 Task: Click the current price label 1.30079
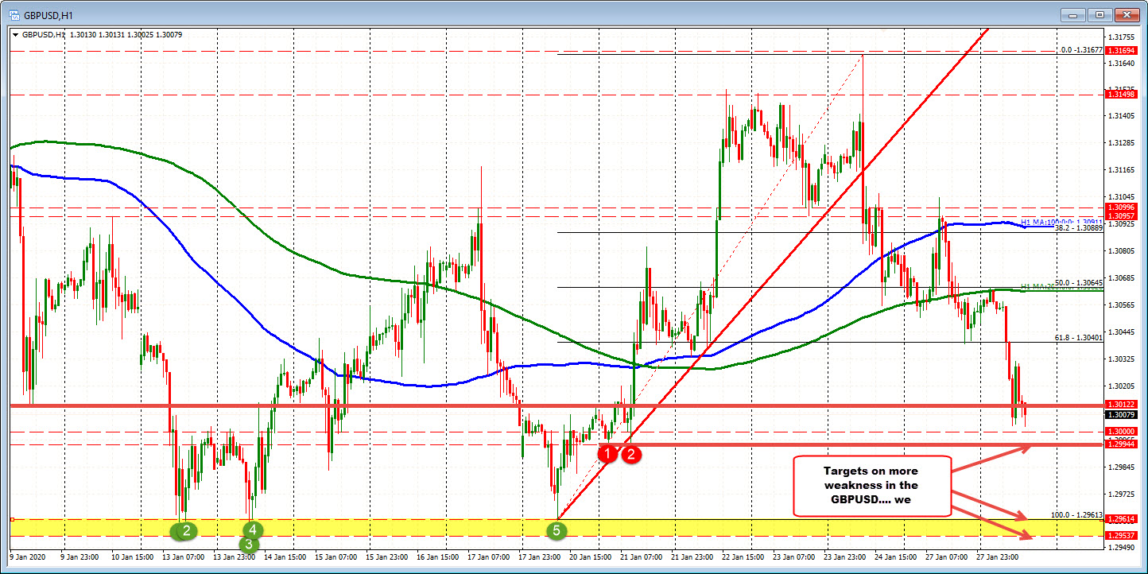(1122, 414)
